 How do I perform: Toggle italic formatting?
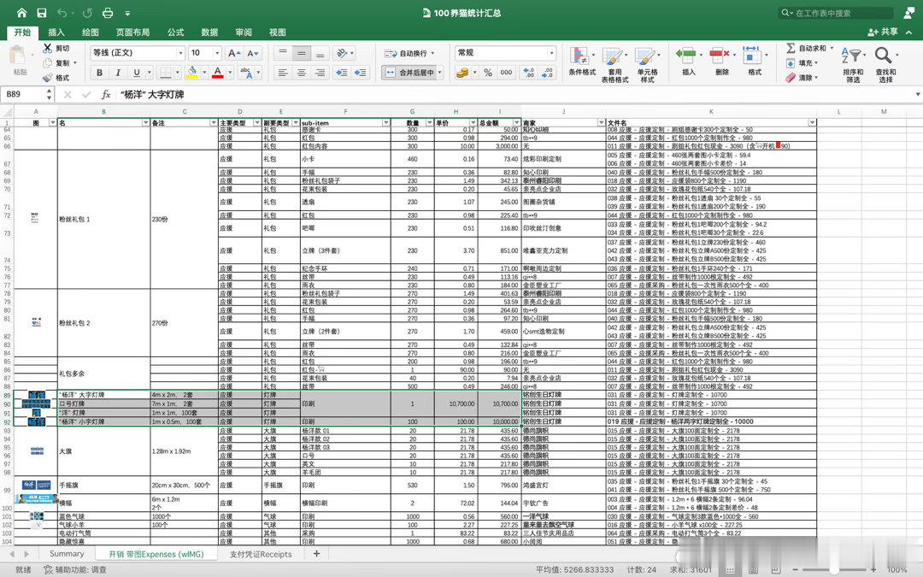118,73
